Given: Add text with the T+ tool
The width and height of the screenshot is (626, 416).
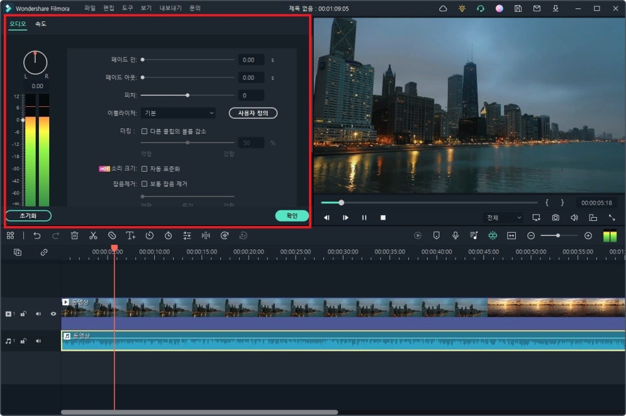Looking at the screenshot, I should pyautogui.click(x=130, y=236).
